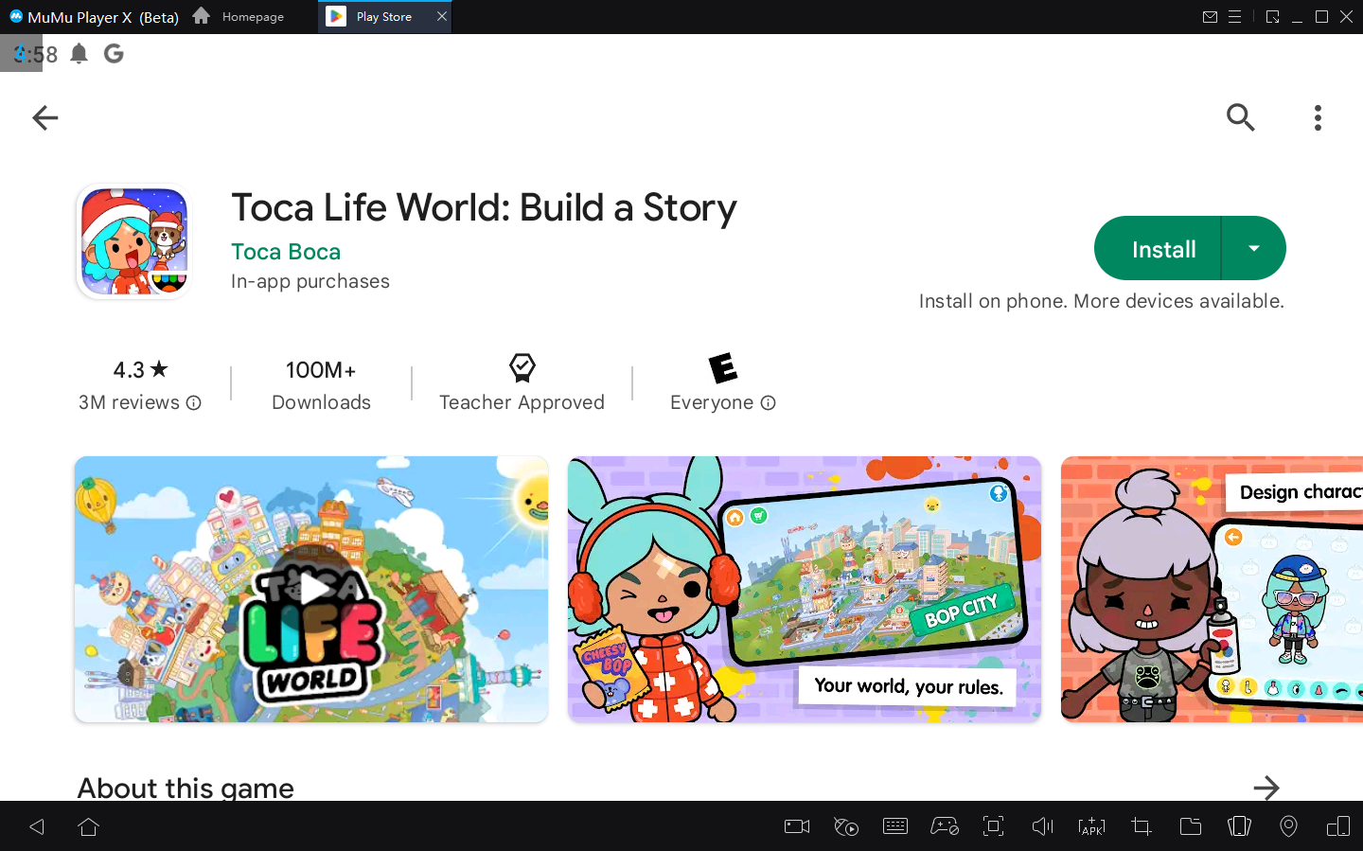Take a screenshot with capture icon
1363x851 pixels.
tap(994, 826)
